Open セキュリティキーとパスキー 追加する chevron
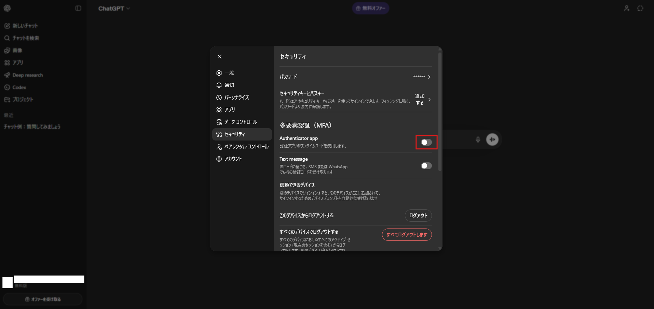Image resolution: width=654 pixels, height=309 pixels. pos(429,100)
